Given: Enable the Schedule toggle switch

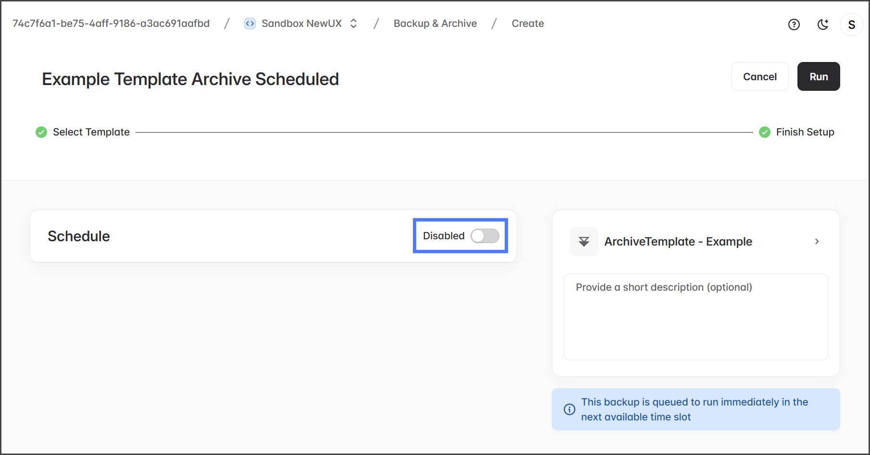Looking at the screenshot, I should 485,236.
